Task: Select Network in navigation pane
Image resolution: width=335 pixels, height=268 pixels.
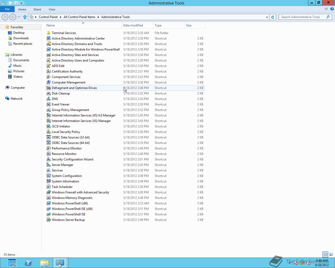Action: tap(16, 99)
